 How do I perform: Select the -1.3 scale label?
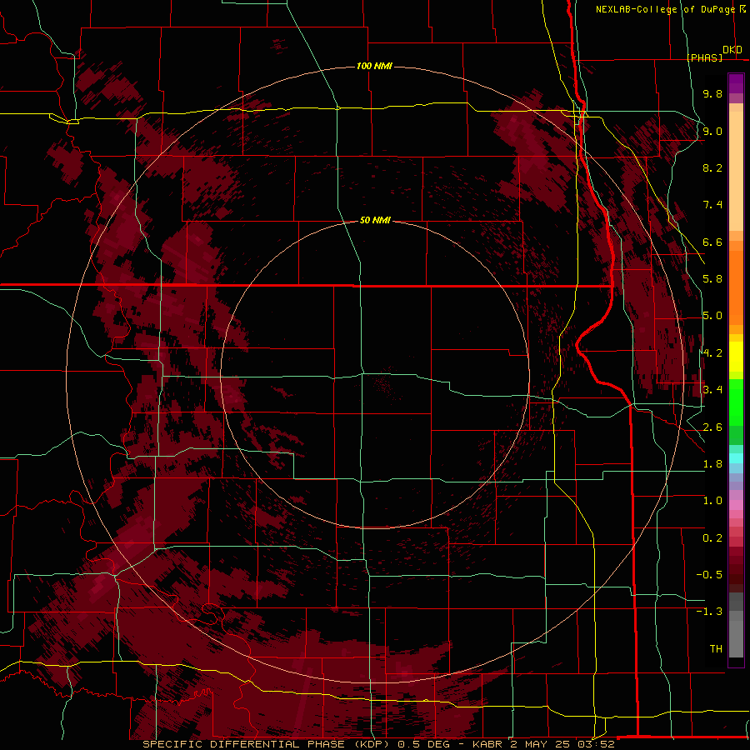click(709, 612)
